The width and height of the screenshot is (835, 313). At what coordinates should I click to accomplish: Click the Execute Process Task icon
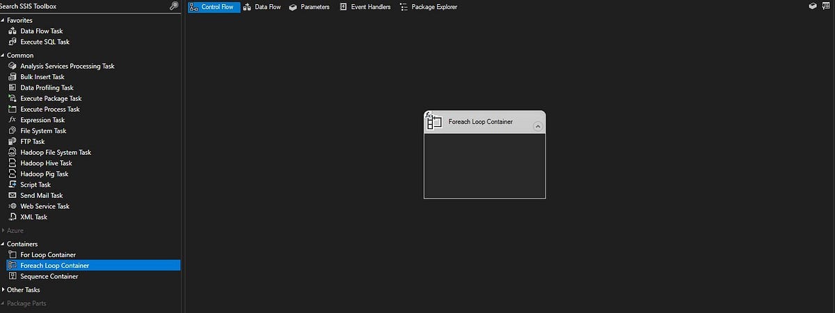coord(13,109)
